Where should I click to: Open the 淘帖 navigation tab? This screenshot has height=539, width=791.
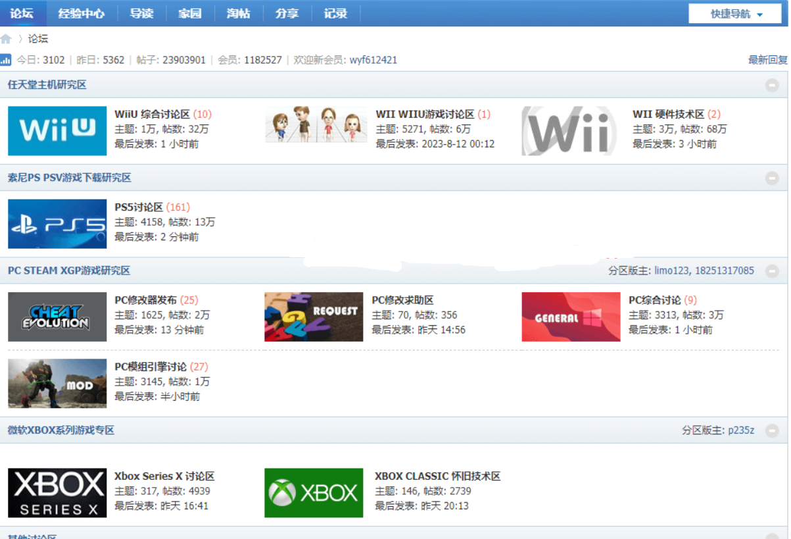[238, 13]
